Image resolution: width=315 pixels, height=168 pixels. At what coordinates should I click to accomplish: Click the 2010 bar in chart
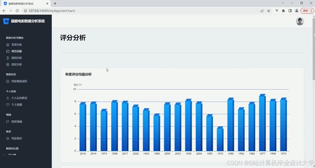click(83, 127)
